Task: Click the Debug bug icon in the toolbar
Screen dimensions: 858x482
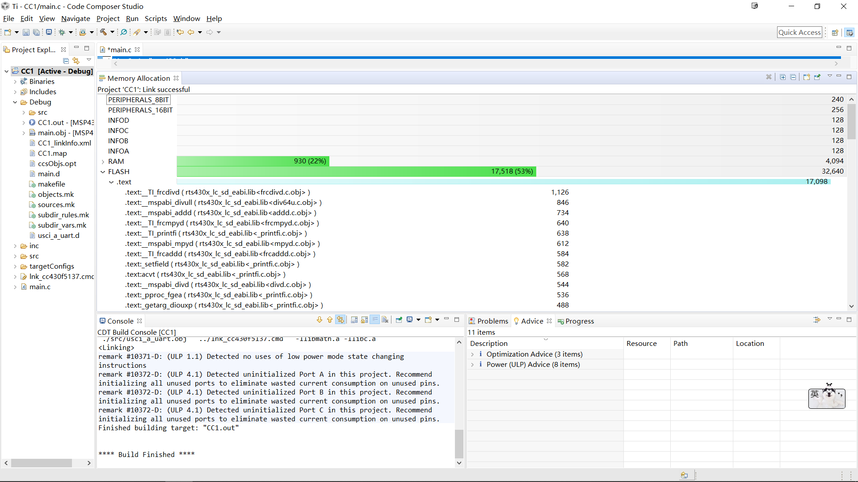Action: (62, 32)
